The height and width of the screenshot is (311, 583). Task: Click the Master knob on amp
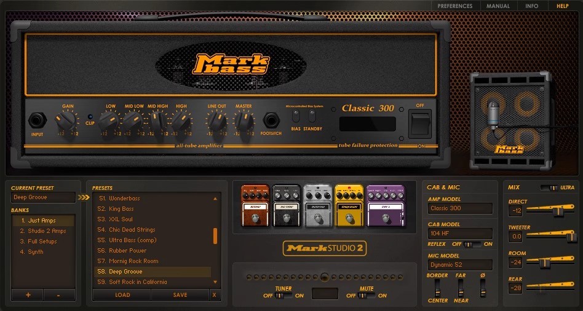[244, 121]
